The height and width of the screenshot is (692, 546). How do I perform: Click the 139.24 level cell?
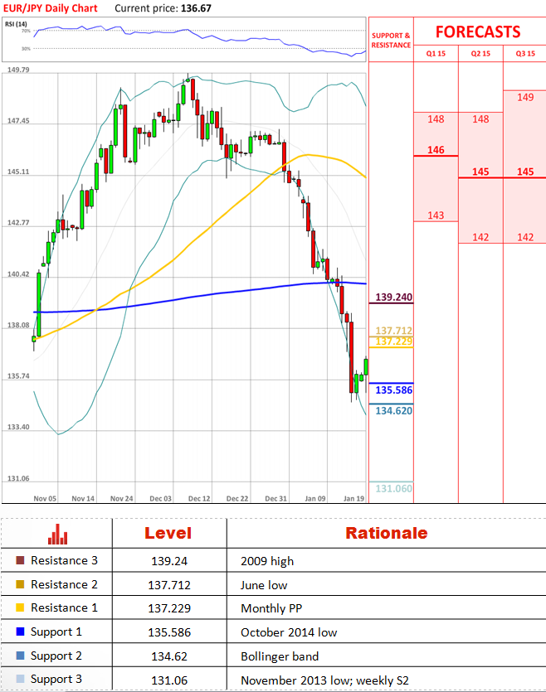169,561
